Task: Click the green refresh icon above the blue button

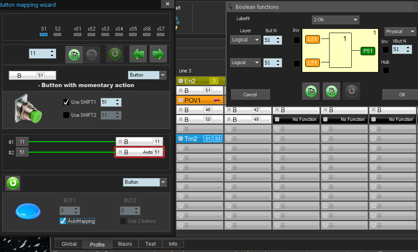Action: [13, 183]
